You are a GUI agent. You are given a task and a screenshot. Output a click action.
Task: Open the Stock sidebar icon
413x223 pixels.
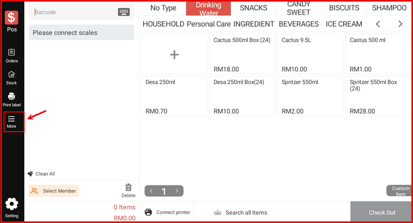tap(11, 77)
